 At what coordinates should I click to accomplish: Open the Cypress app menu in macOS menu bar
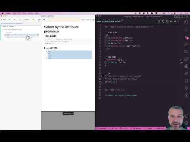(8, 13)
